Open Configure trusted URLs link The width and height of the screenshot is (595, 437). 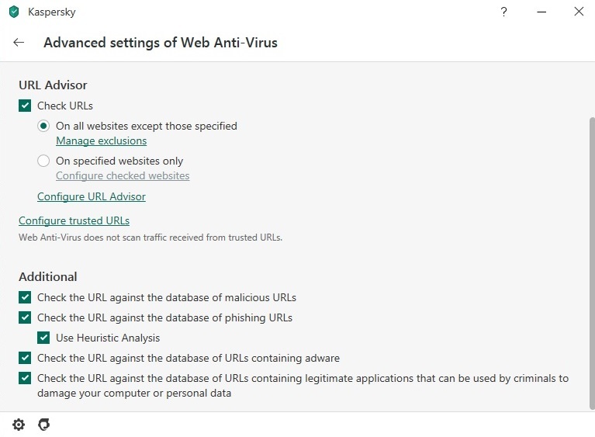pyautogui.click(x=74, y=220)
